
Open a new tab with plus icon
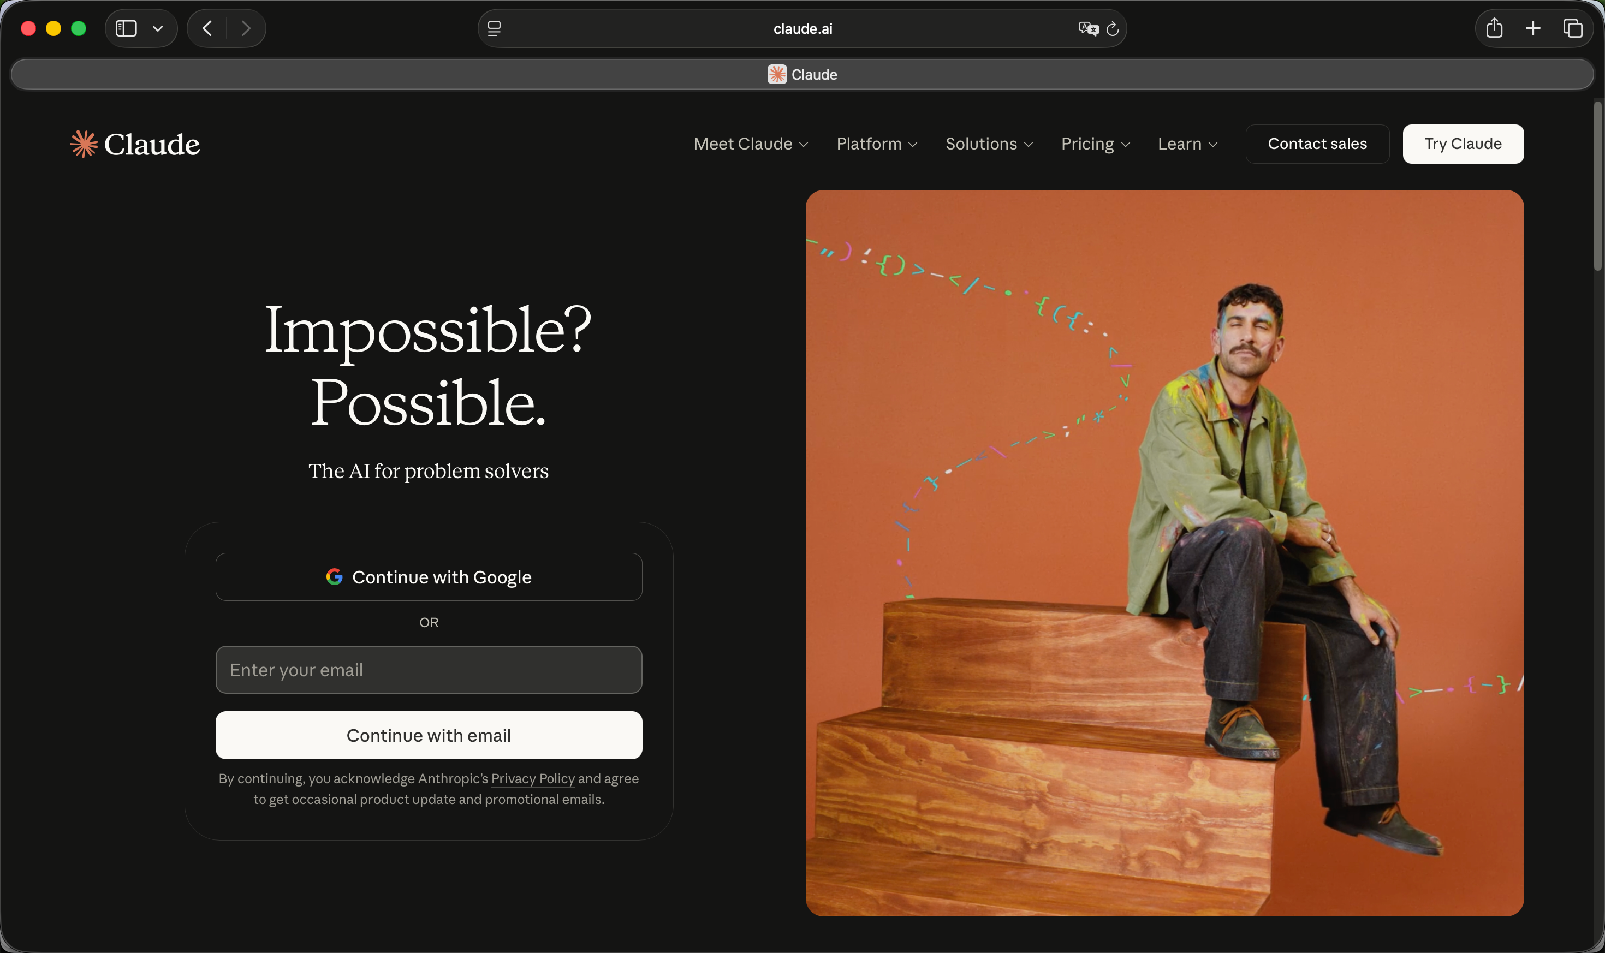tap(1533, 28)
